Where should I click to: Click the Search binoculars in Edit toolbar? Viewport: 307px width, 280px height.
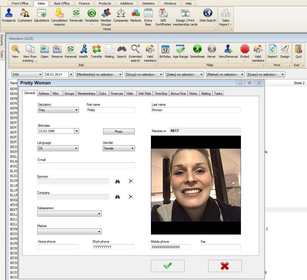122,51
